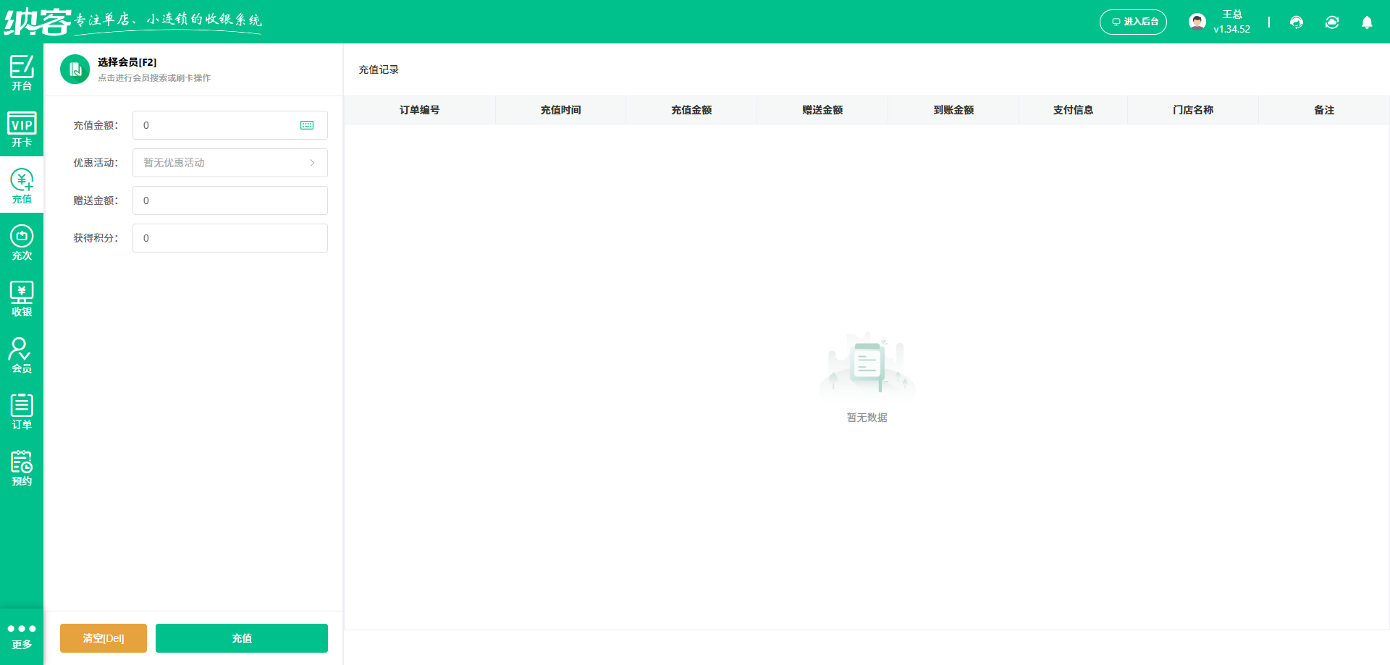Open the on-screen keyboard for 充值金额
This screenshot has width=1390, height=665.
(307, 125)
